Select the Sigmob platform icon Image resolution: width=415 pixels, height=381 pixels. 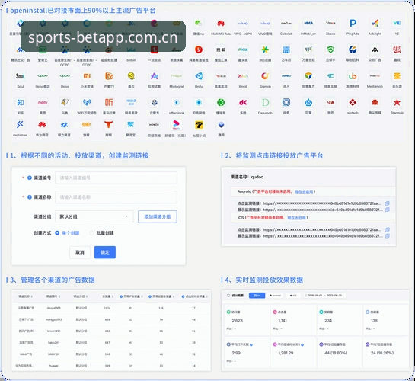pyautogui.click(x=265, y=76)
